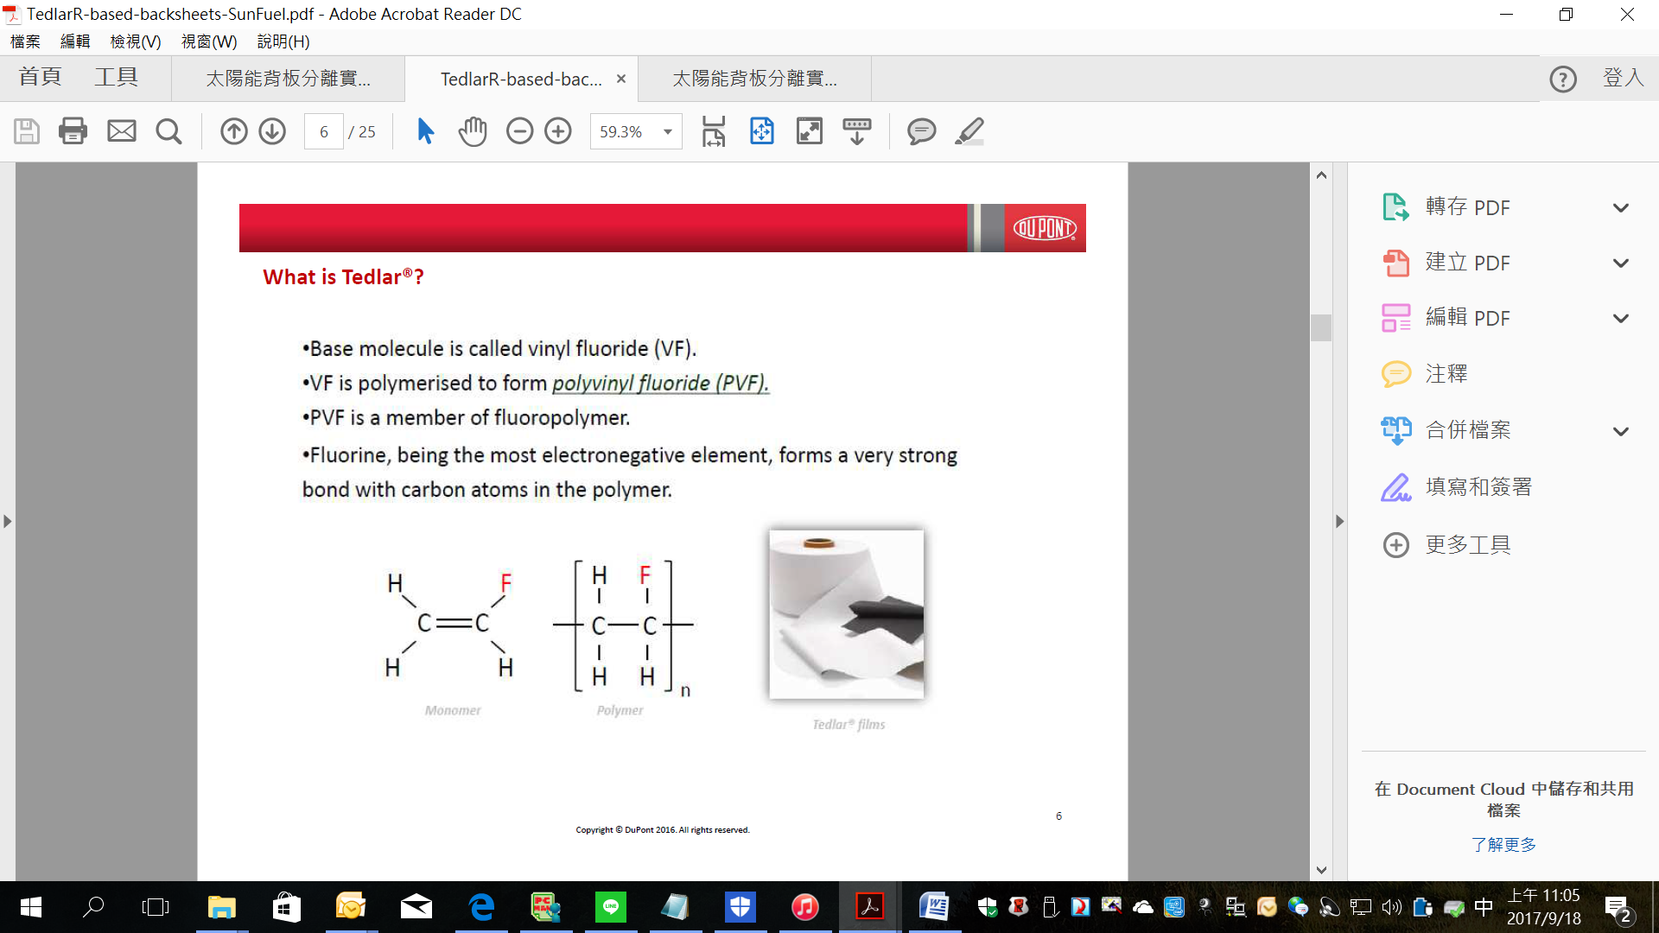Open the 檢視(V) menu
This screenshot has width=1659, height=933.
pyautogui.click(x=136, y=41)
